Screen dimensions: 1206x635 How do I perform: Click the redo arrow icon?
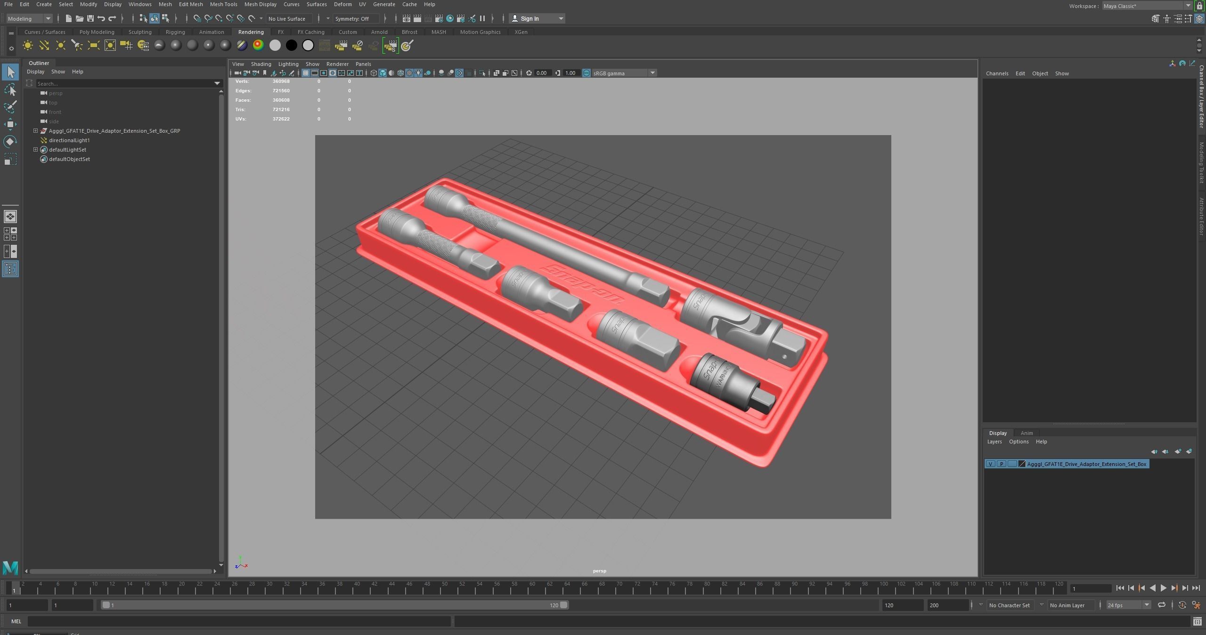tap(112, 18)
